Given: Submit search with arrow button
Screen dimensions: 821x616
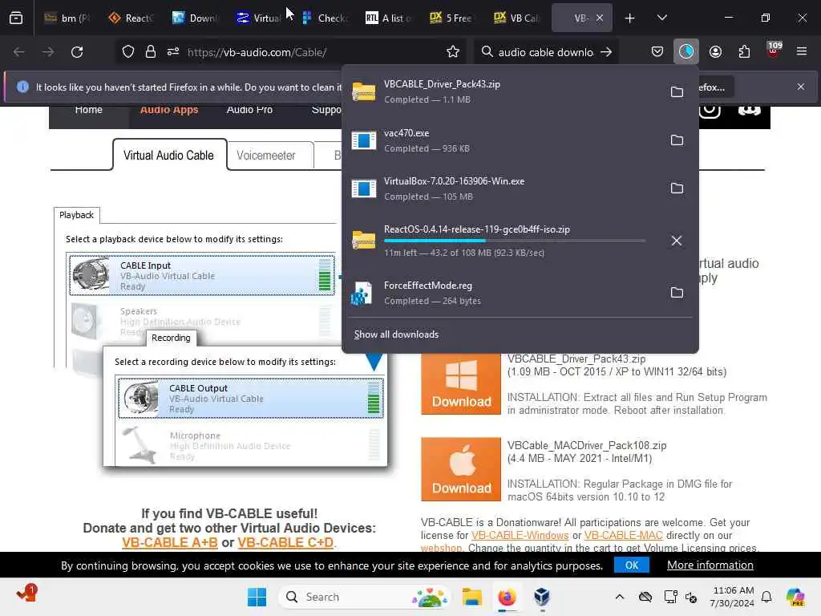Looking at the screenshot, I should [x=606, y=52].
